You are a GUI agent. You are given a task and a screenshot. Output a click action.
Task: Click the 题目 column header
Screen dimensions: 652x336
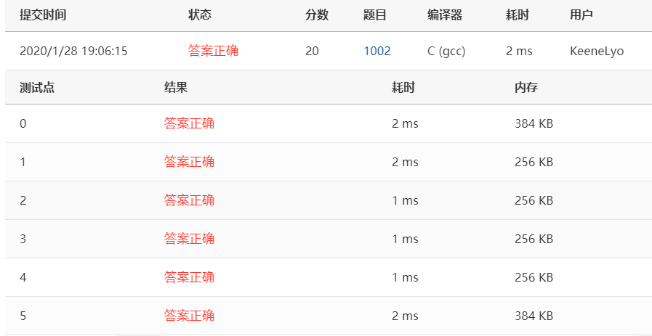click(374, 15)
